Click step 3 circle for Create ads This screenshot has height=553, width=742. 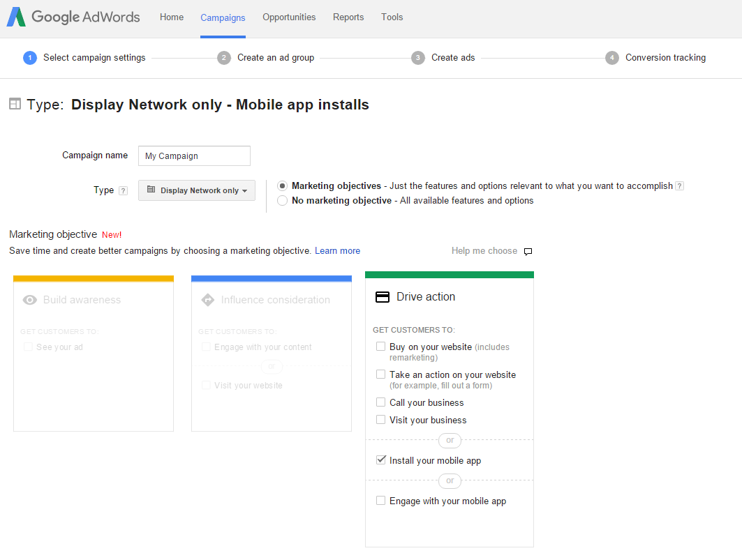pos(418,58)
